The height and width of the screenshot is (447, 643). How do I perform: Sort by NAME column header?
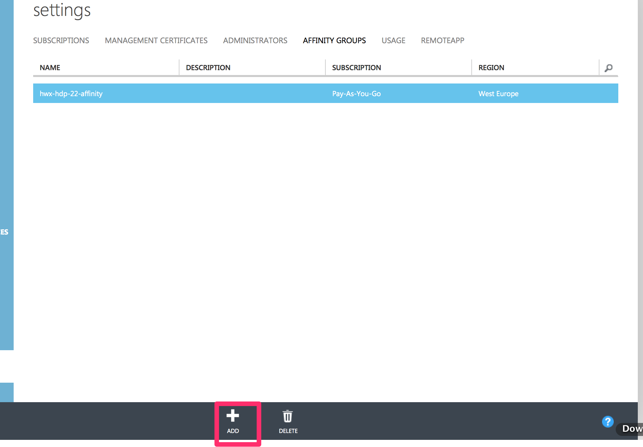[50, 68]
